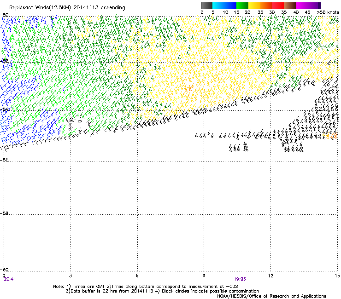Click the '40' legend tick label
This screenshot has height=299, width=341.
[x=296, y=12]
